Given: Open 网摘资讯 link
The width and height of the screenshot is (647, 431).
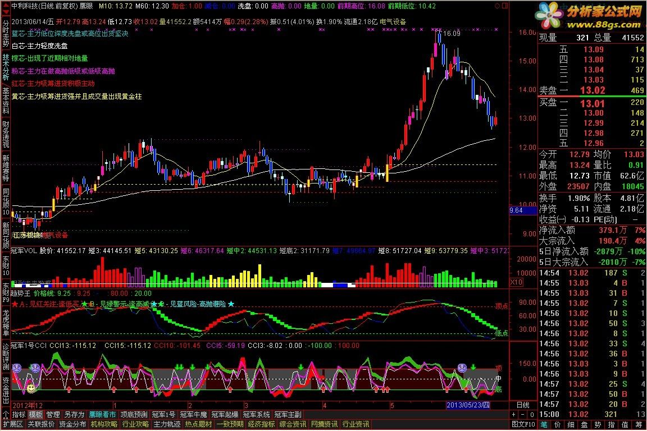Looking at the screenshot, I should [x=324, y=424].
